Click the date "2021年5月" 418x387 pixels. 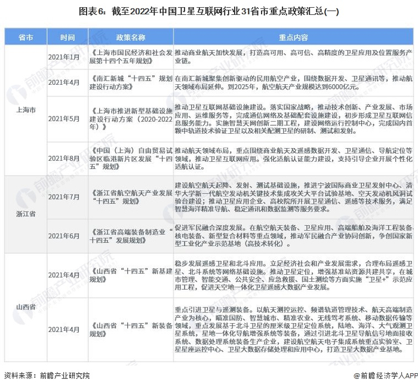pyautogui.click(x=64, y=119)
